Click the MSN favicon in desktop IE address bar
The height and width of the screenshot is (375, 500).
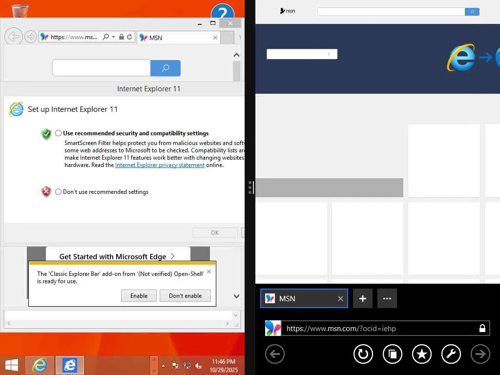click(44, 37)
